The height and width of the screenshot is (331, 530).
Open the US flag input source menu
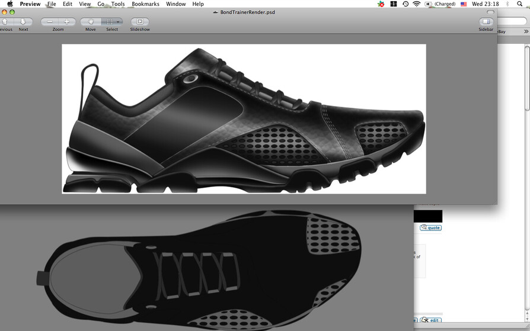(464, 4)
